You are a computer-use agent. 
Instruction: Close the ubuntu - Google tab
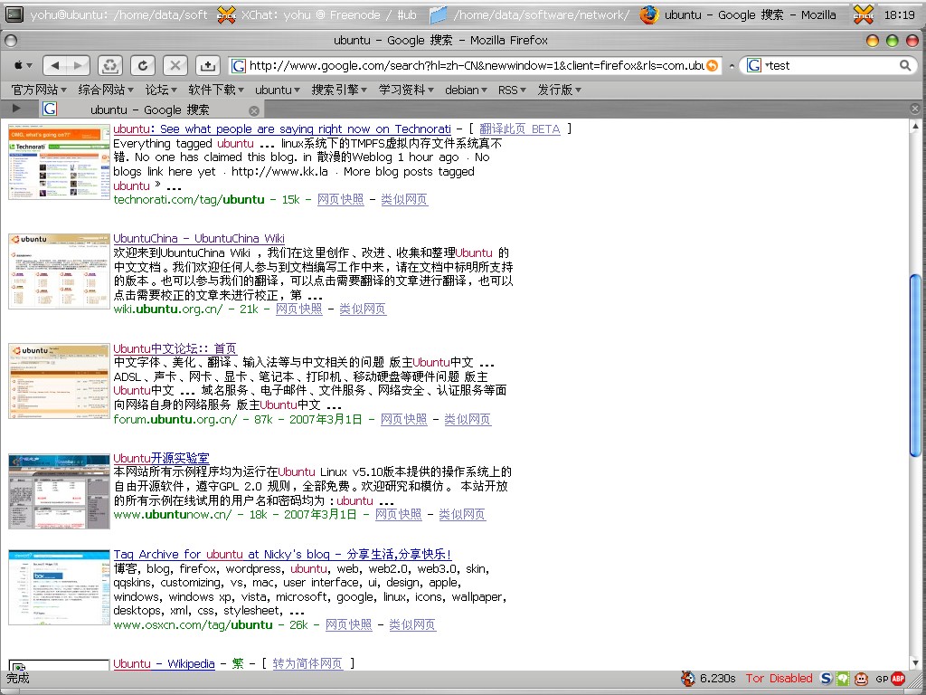254,110
